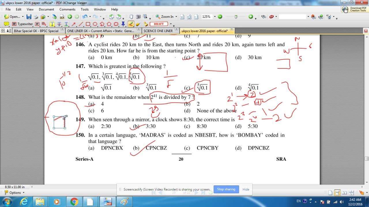Open the 125% zoom level dropdown
Screen dimensions: 369x207
[x=215, y=17]
